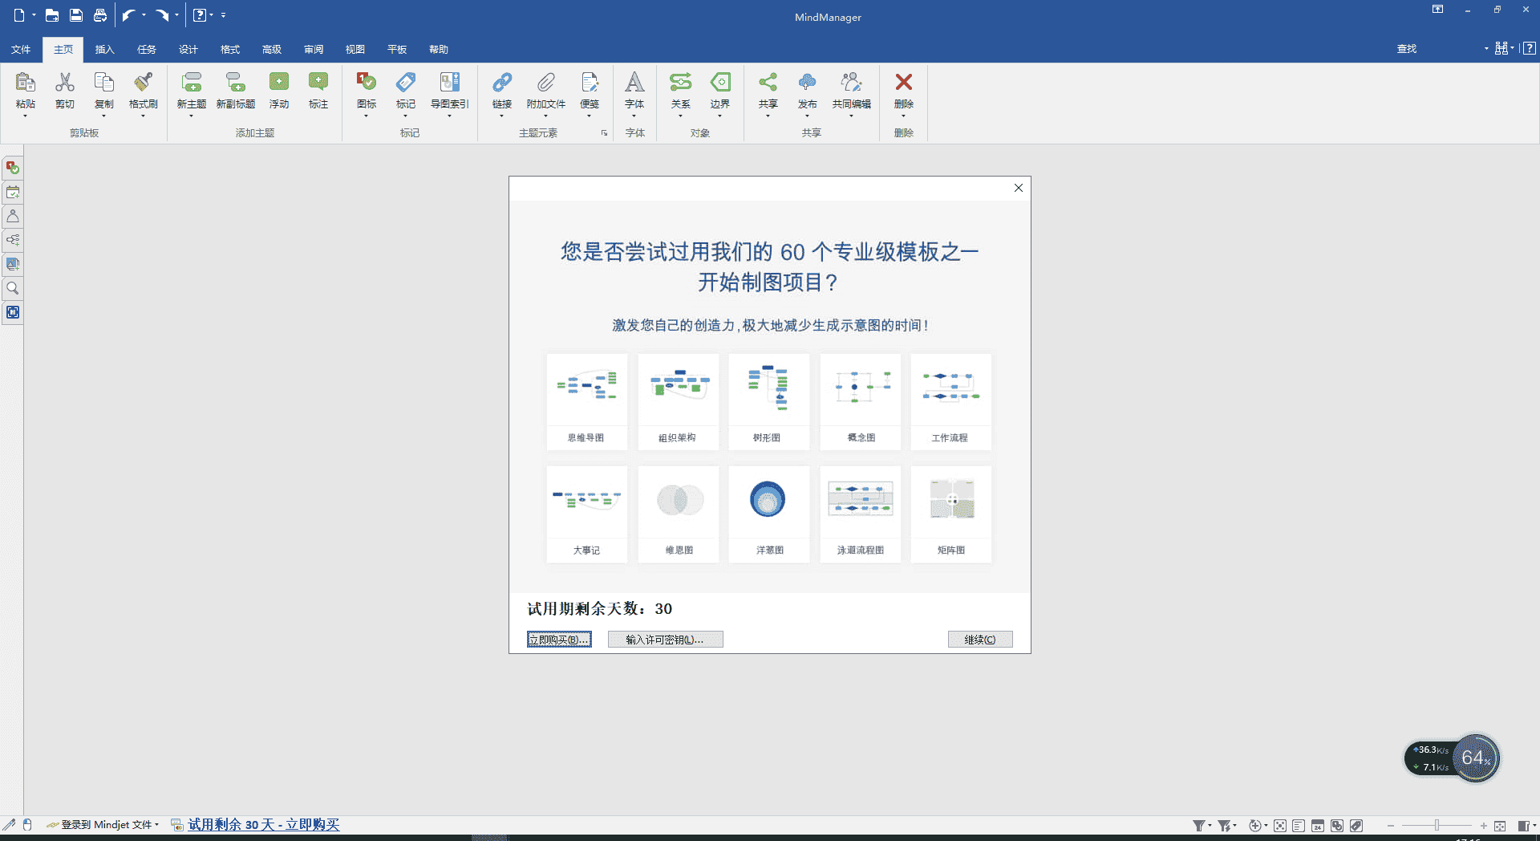Open the task calendar pane in left sidebar
Image resolution: width=1540 pixels, height=841 pixels.
(13, 192)
